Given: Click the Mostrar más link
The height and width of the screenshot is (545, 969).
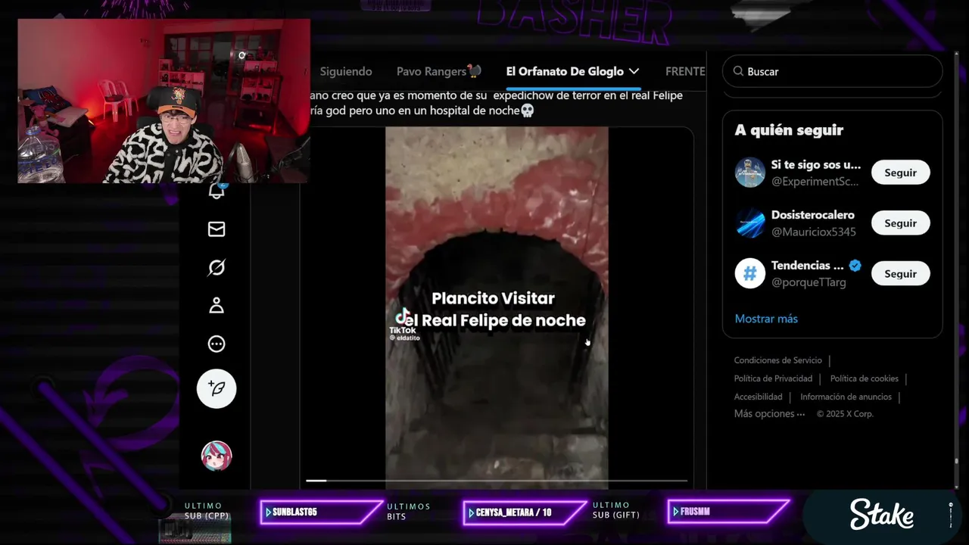Looking at the screenshot, I should click(766, 319).
